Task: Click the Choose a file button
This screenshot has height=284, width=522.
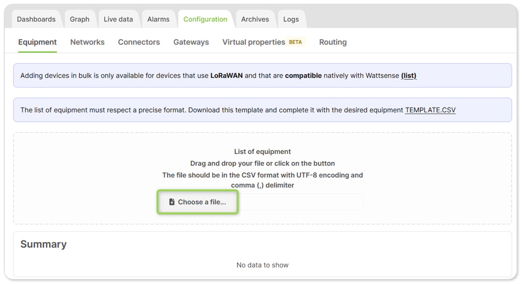Action: pyautogui.click(x=198, y=202)
